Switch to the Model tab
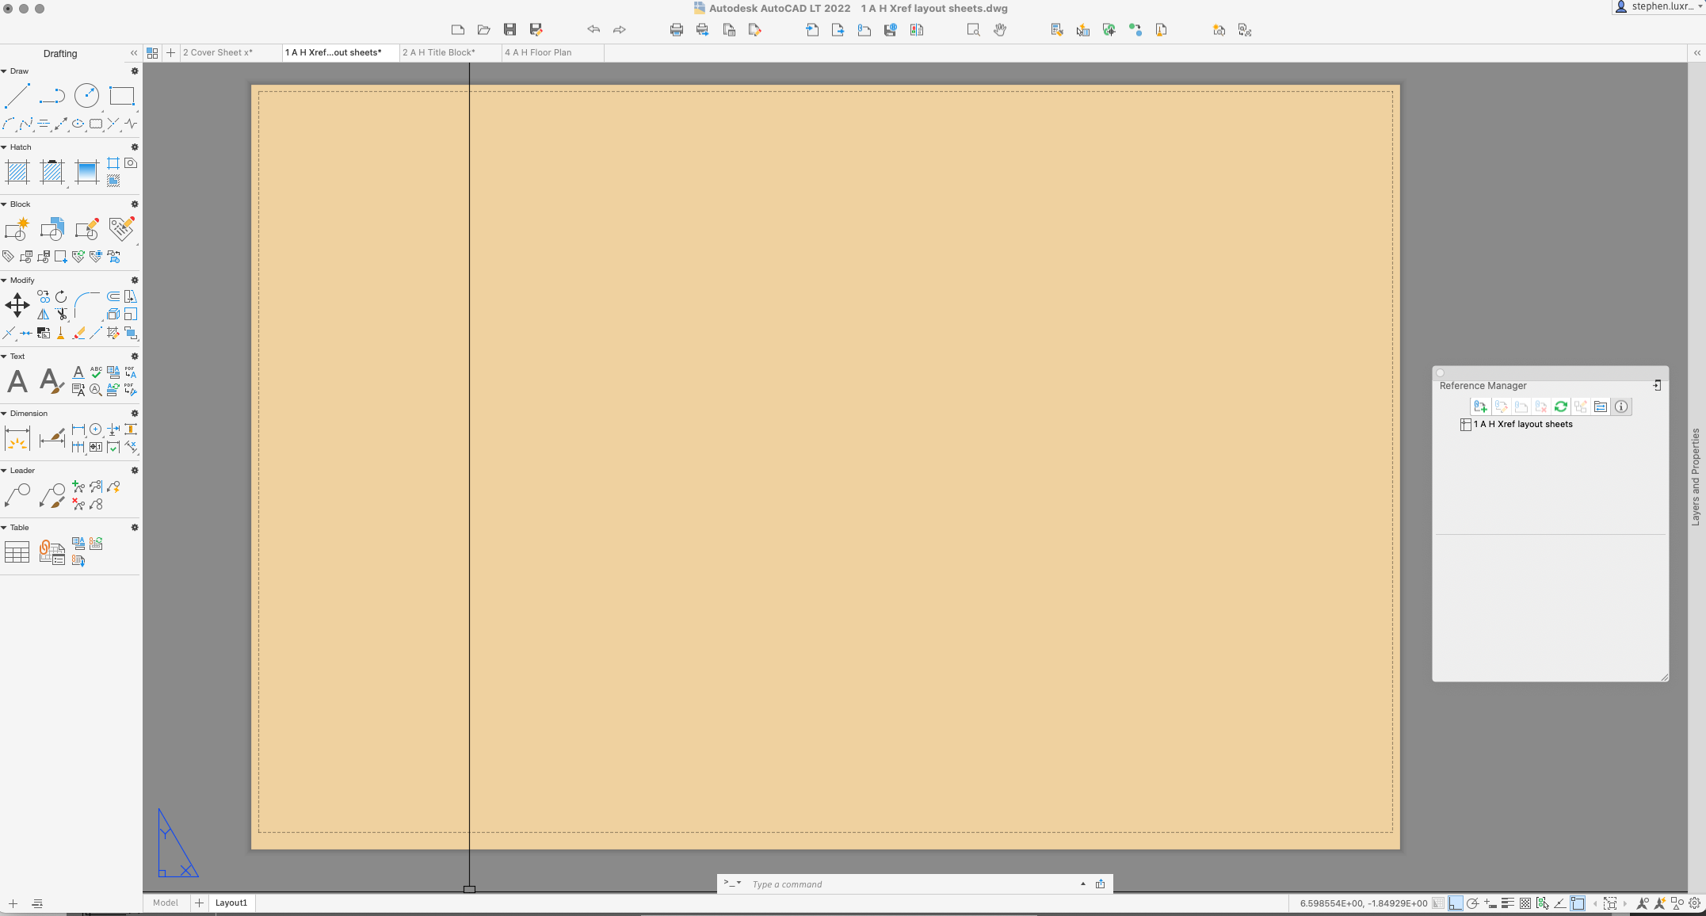The width and height of the screenshot is (1706, 916). pyautogui.click(x=165, y=903)
